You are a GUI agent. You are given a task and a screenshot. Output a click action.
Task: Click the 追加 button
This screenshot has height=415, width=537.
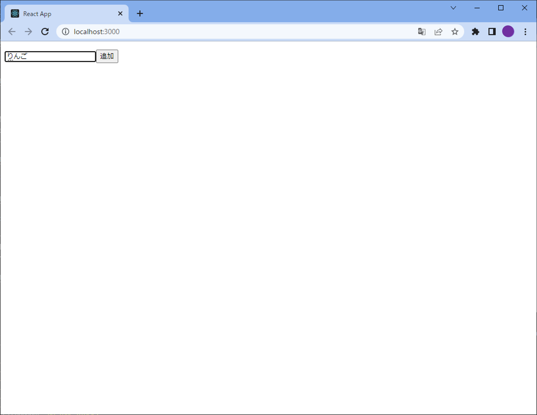pos(107,56)
